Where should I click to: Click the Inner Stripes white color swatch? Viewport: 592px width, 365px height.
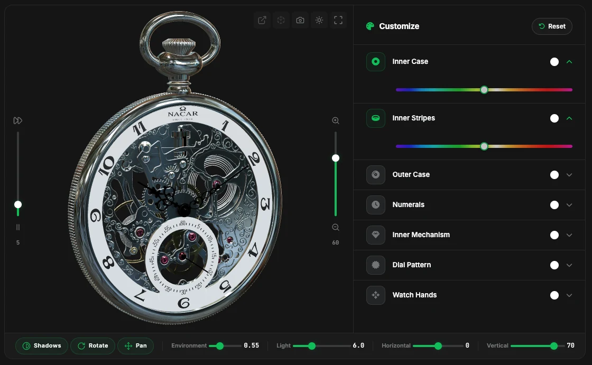[x=554, y=118]
